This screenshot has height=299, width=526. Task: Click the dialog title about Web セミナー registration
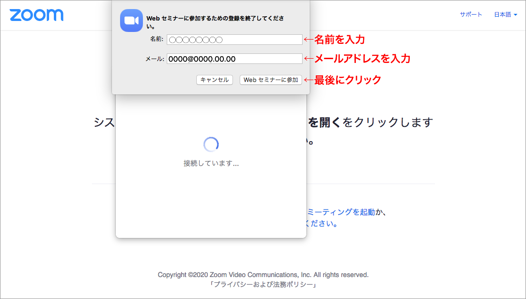(x=215, y=22)
